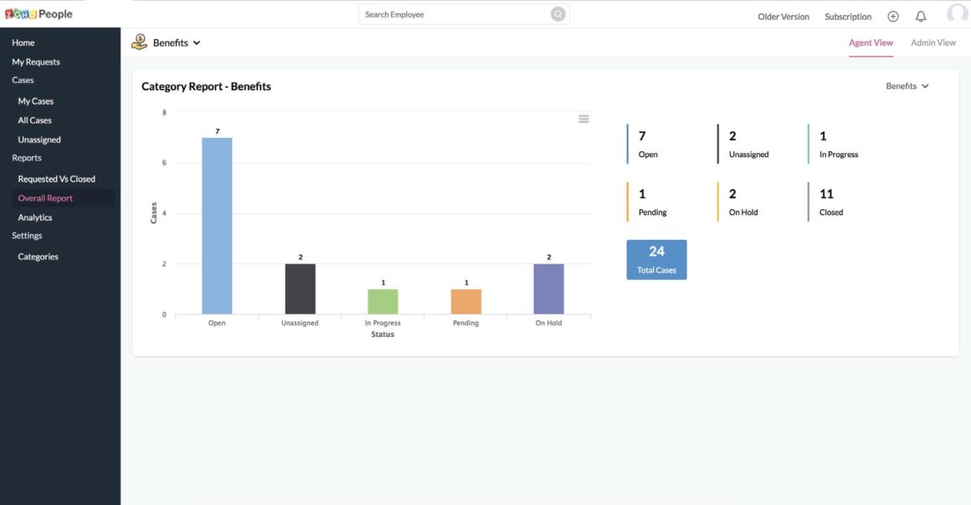Go to Analytics in sidebar
This screenshot has width=971, height=505.
(x=35, y=217)
